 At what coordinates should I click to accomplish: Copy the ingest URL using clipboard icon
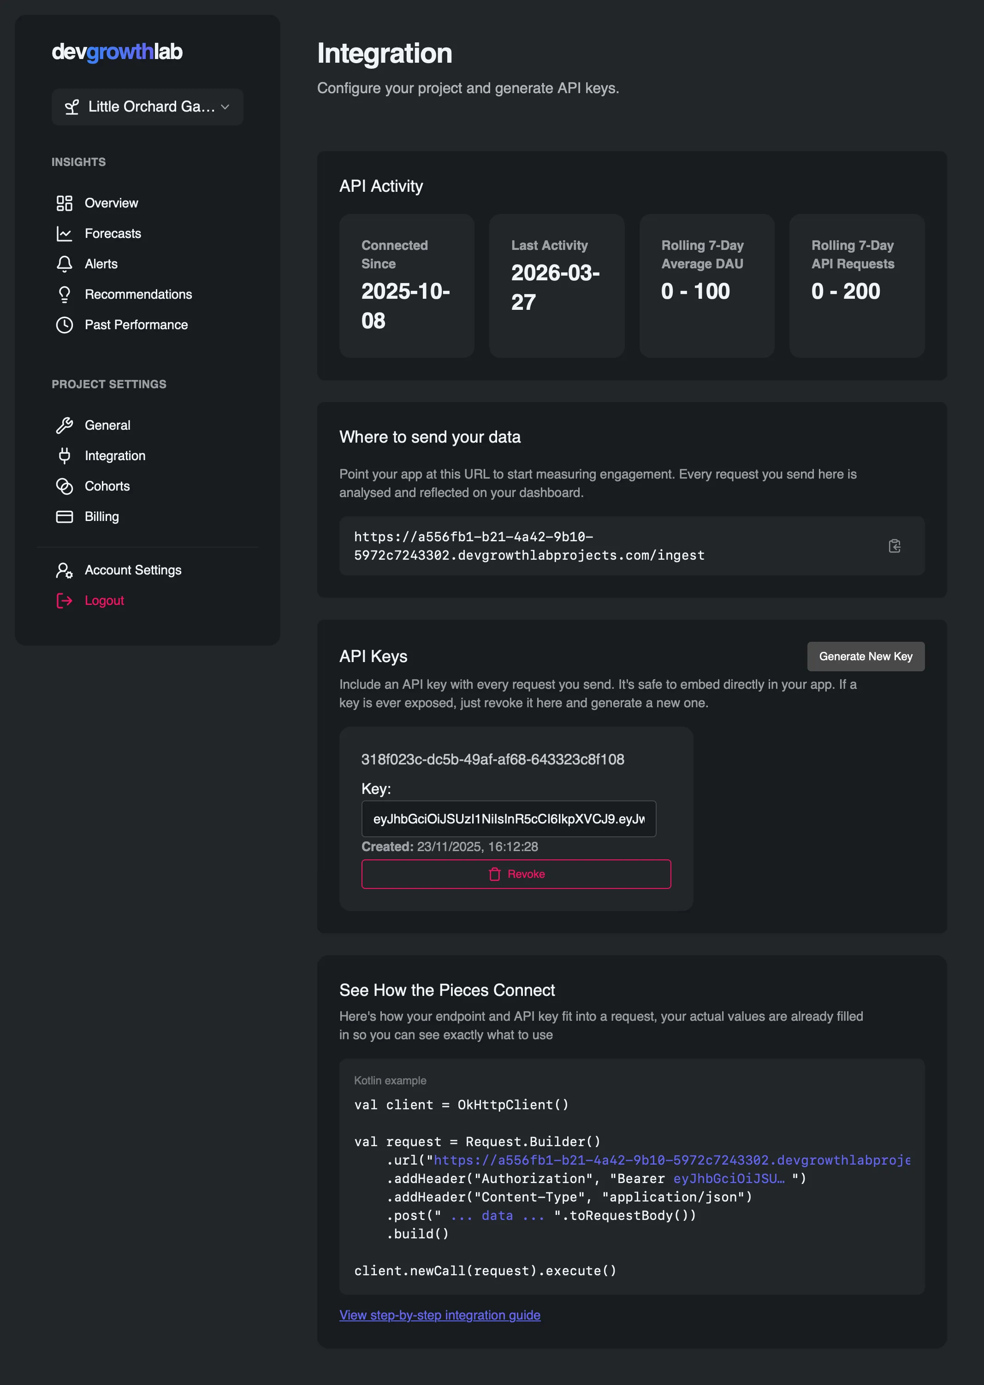coord(895,546)
